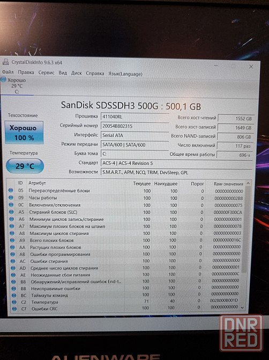Click status dot for attribute 09 Часы работы
Image resolution: width=269 pixels, height=360 pixels.
[11, 197]
